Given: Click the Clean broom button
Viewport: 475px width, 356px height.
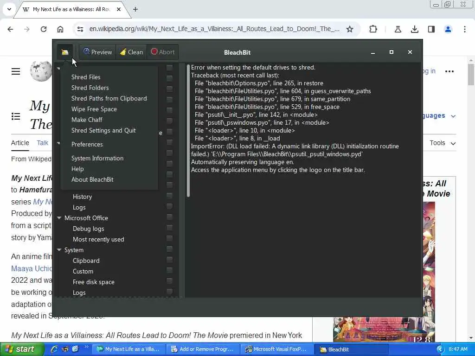Looking at the screenshot, I should click(131, 52).
